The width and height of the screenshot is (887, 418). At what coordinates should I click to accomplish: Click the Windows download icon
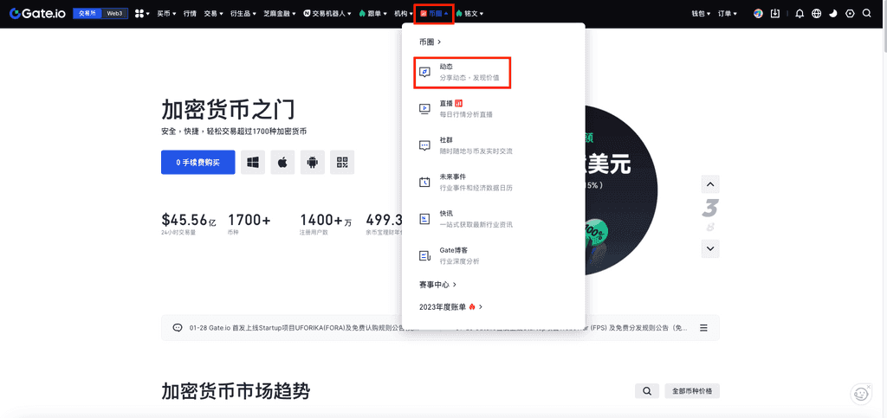click(253, 163)
